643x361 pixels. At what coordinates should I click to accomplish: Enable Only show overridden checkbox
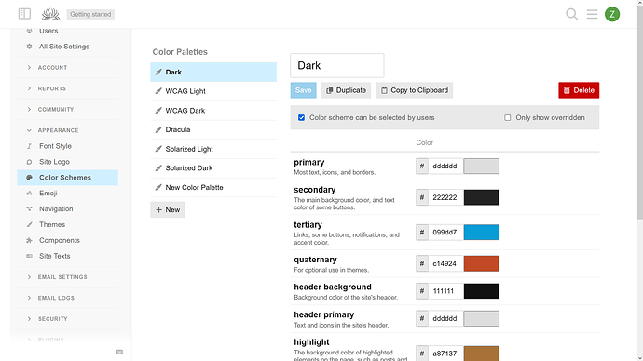click(x=507, y=118)
